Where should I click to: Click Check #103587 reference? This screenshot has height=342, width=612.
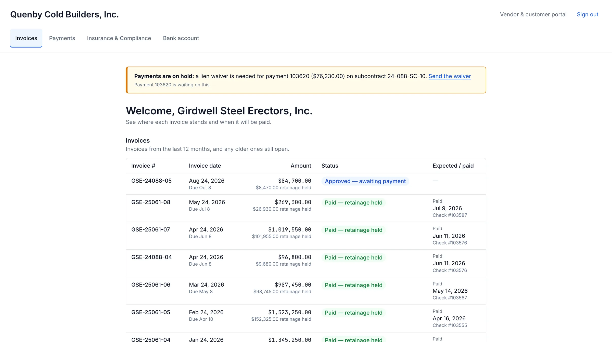[x=450, y=215]
